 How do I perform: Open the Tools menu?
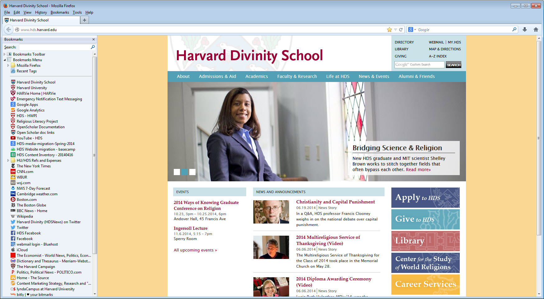77,12
